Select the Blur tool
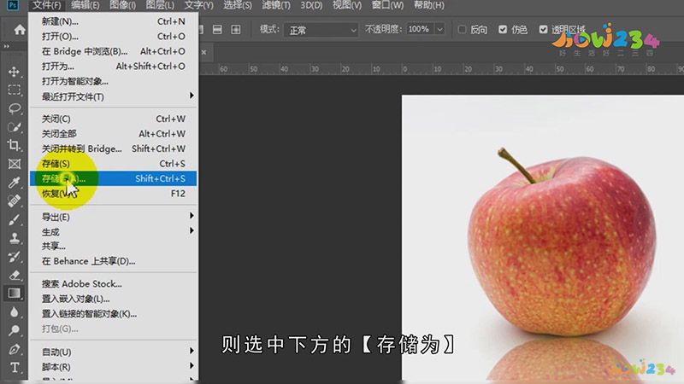This screenshot has height=384, width=684. (14, 311)
